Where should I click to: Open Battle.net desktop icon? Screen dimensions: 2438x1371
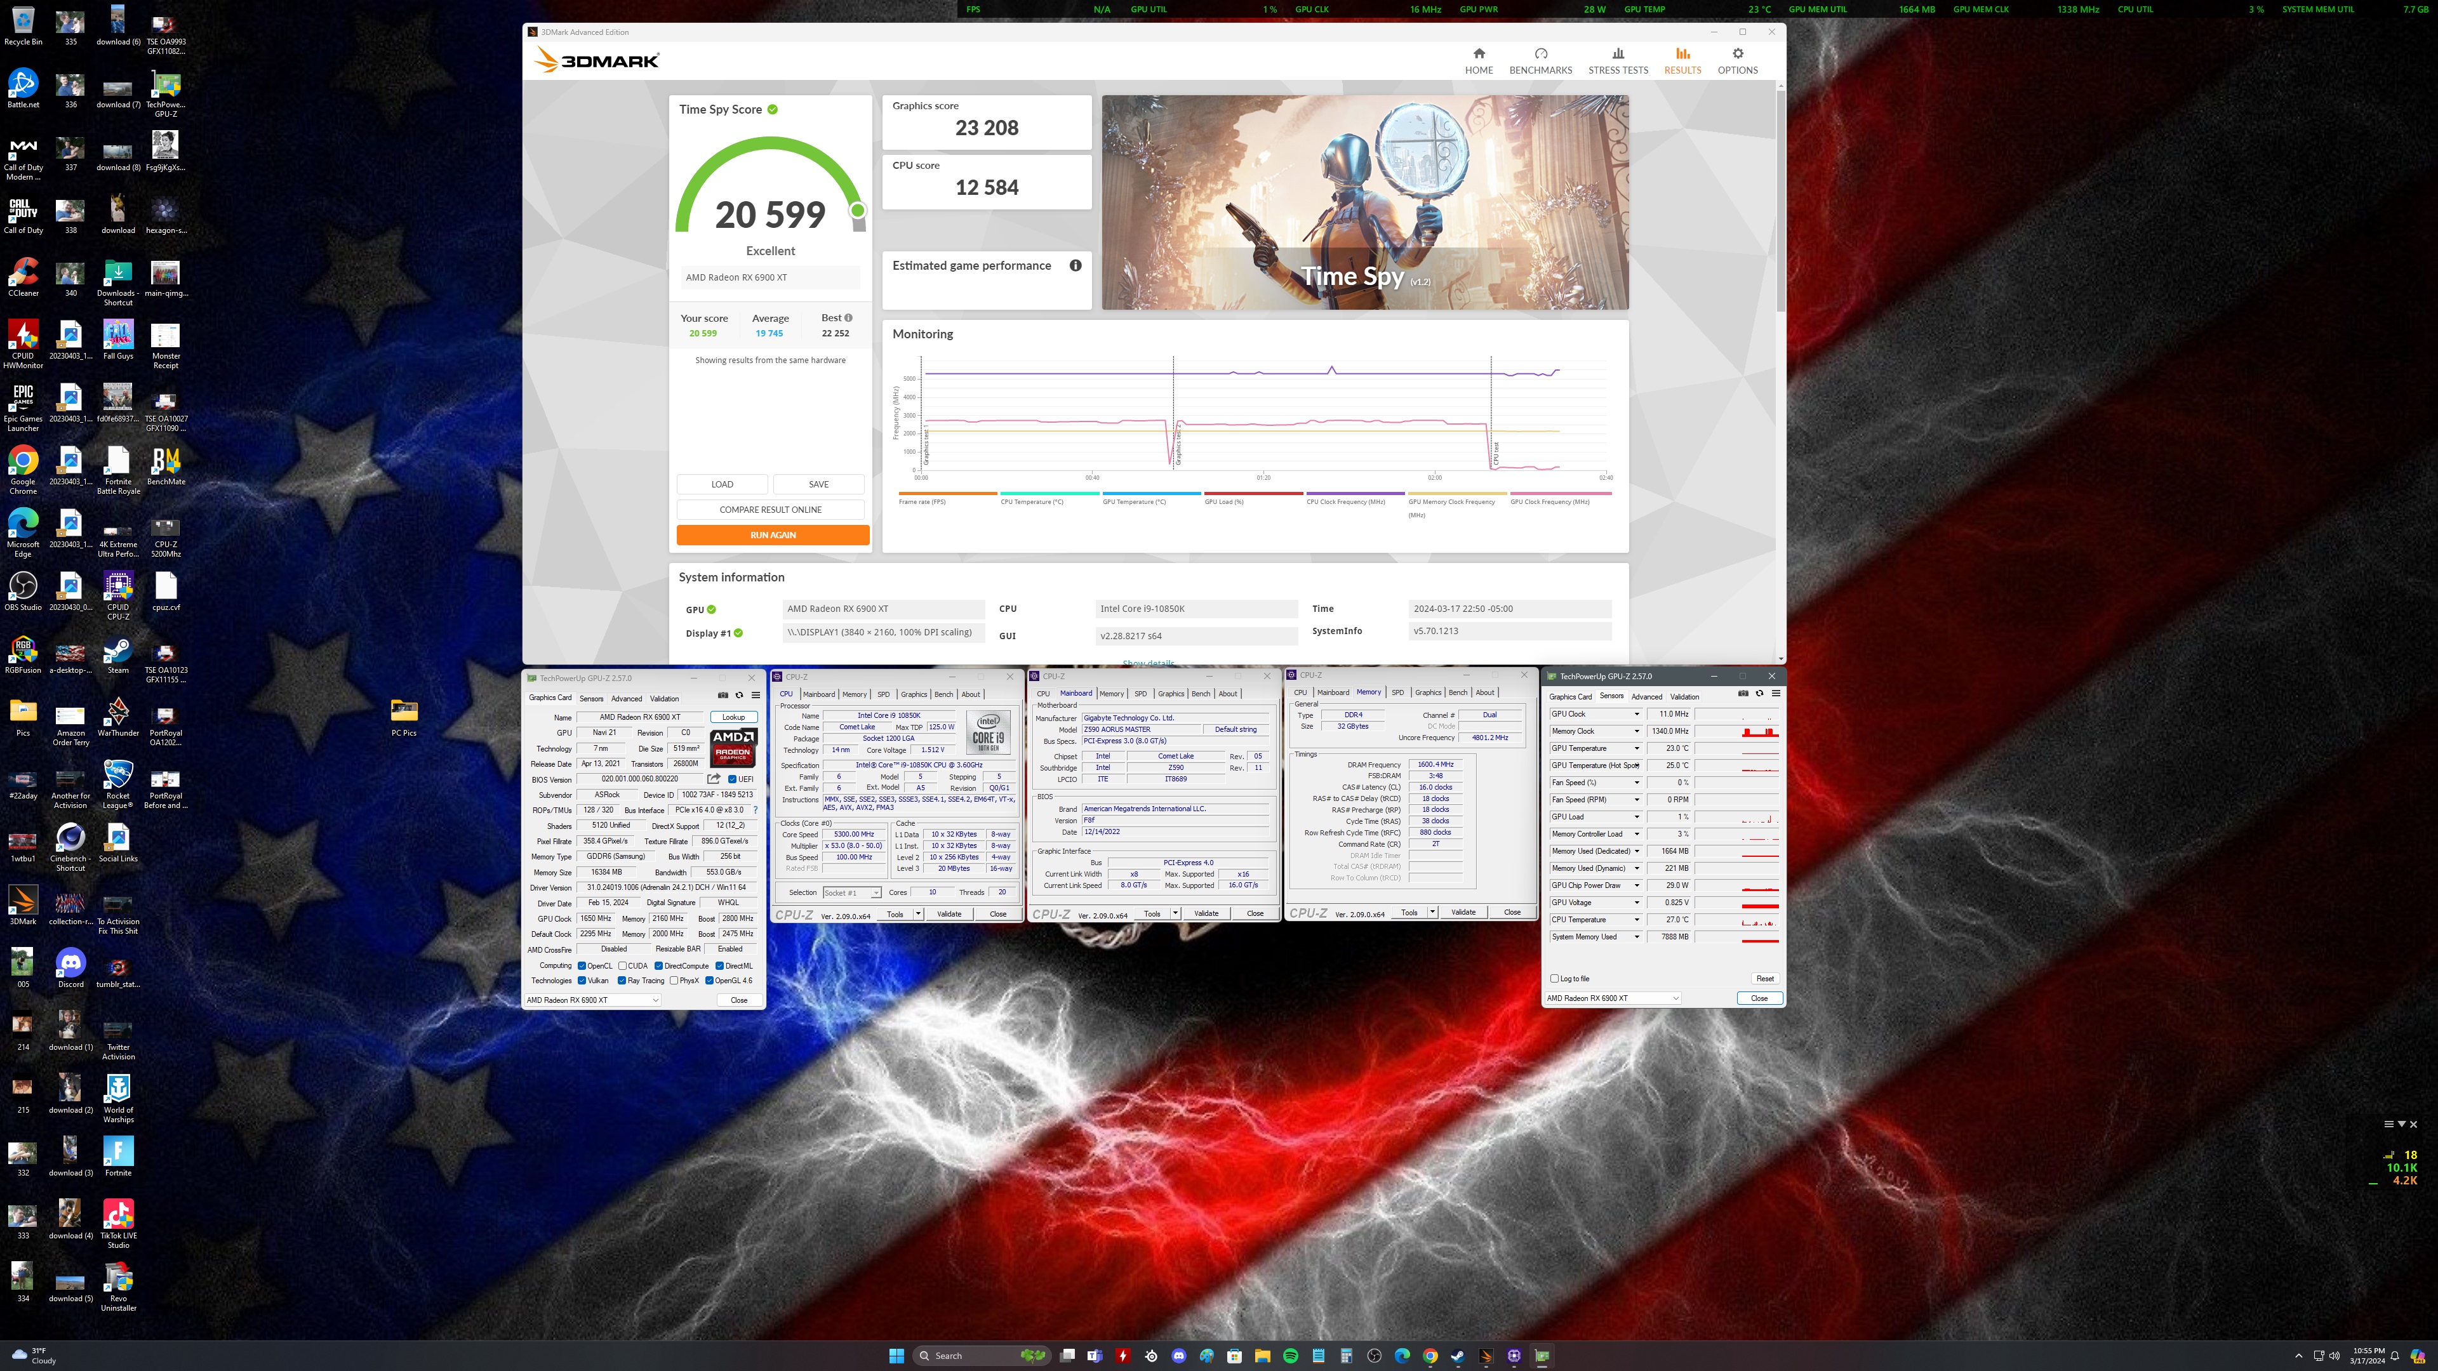(x=23, y=89)
